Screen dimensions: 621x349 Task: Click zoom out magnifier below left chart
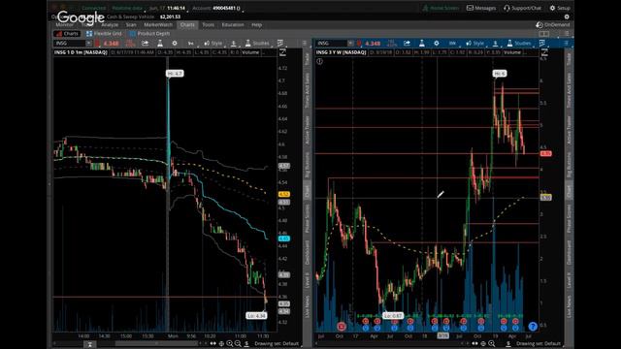point(238,343)
